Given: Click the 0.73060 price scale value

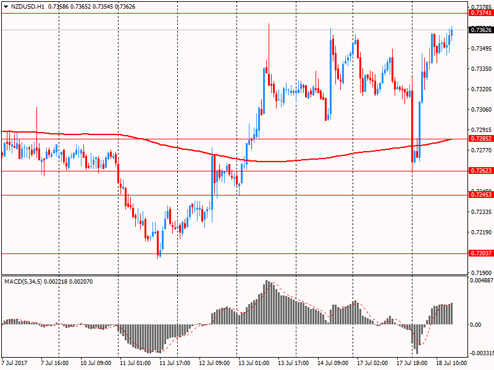Looking at the screenshot, I should coord(482,110).
